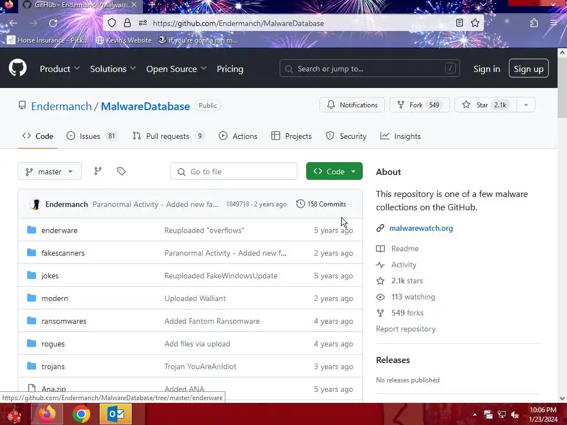
Task: Click the Start button ornament on taskbar
Action: [13, 414]
